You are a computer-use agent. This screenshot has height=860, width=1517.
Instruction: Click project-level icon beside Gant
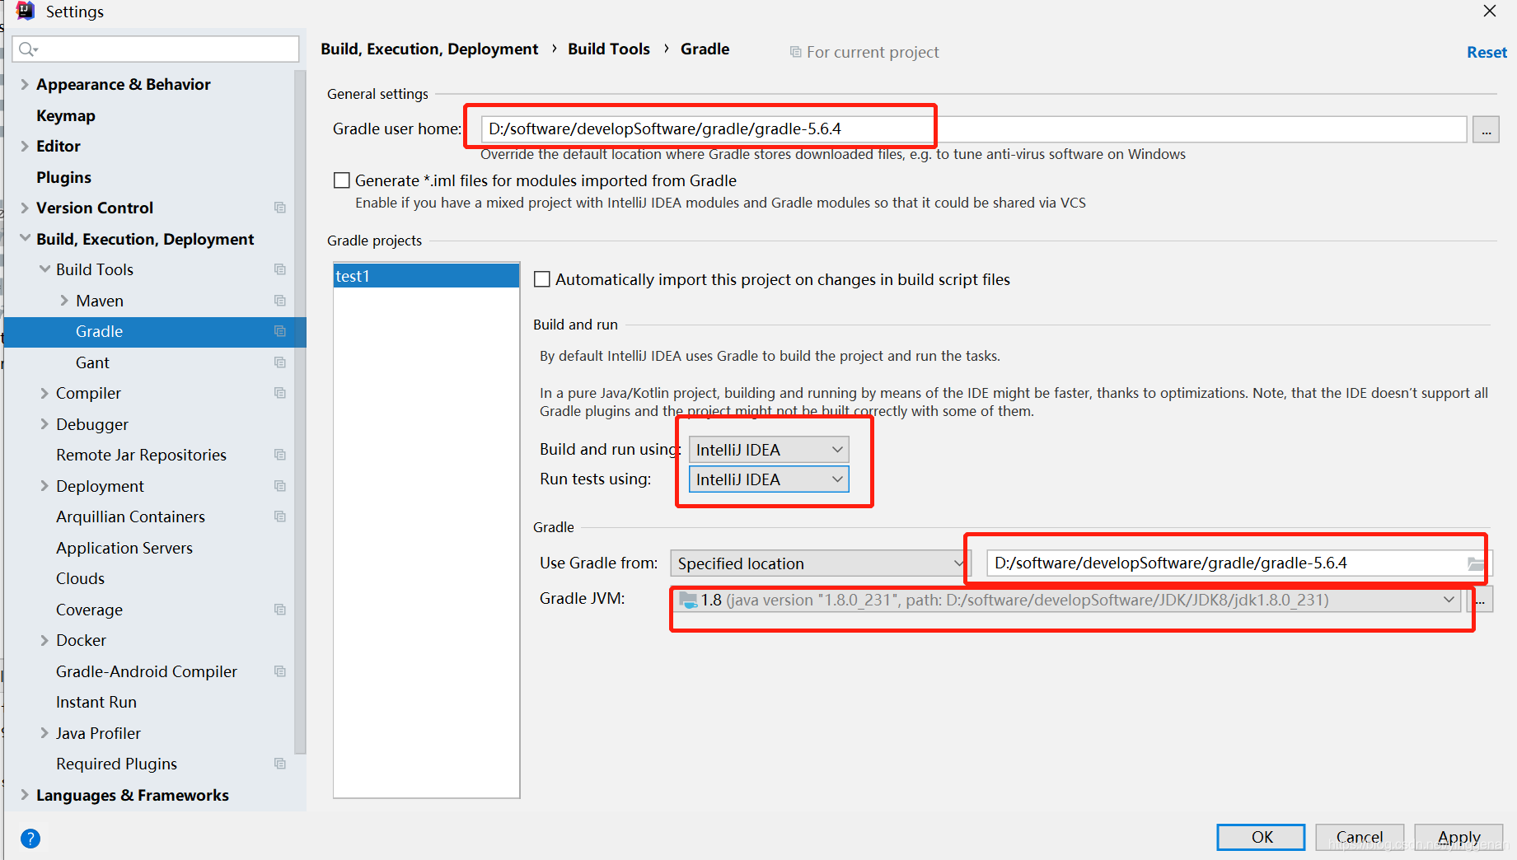(280, 362)
